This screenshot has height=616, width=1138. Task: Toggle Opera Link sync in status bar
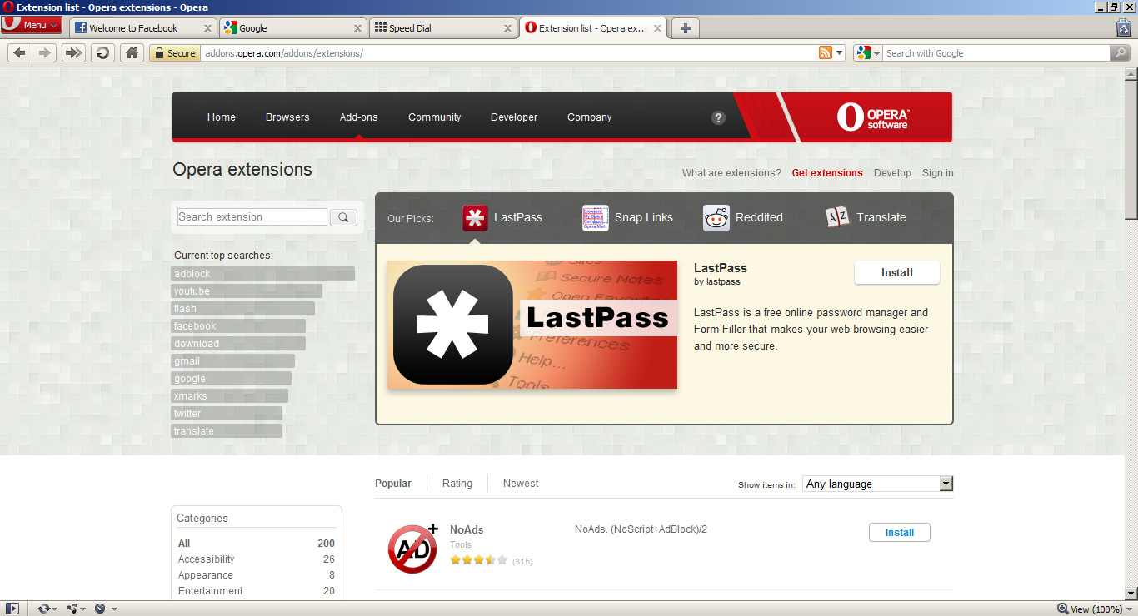click(x=44, y=609)
